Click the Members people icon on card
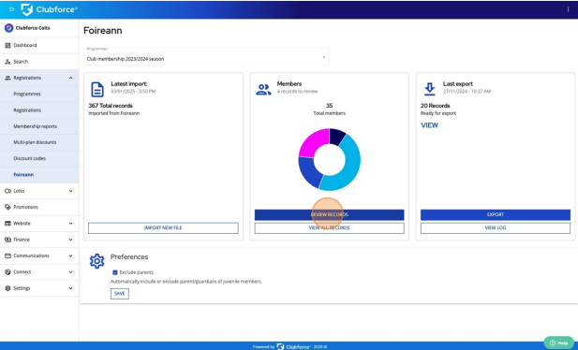 (x=263, y=90)
